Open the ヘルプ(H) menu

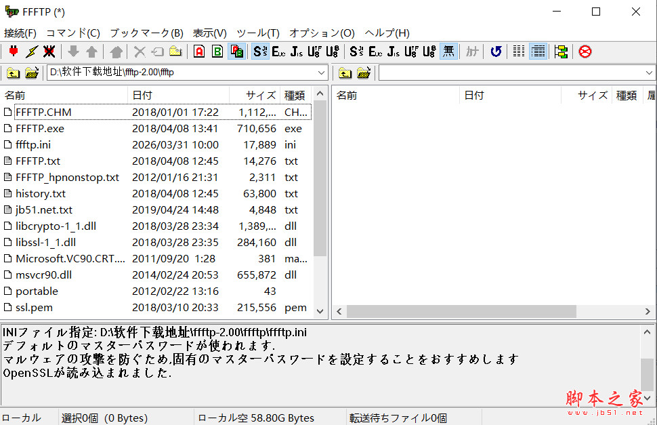pyautogui.click(x=387, y=33)
